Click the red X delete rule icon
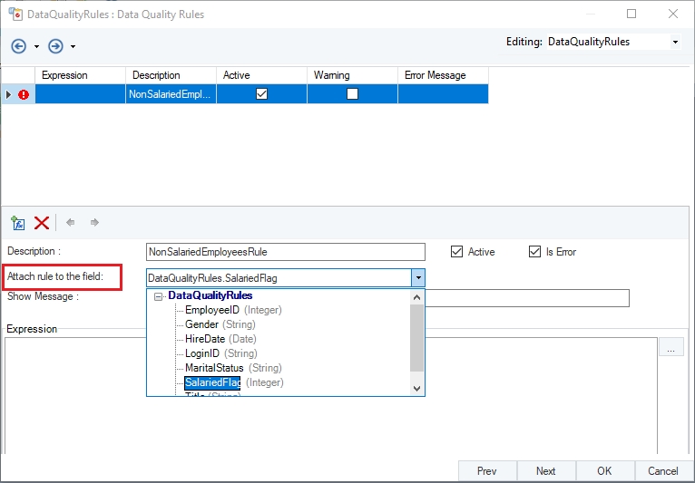 coord(42,222)
